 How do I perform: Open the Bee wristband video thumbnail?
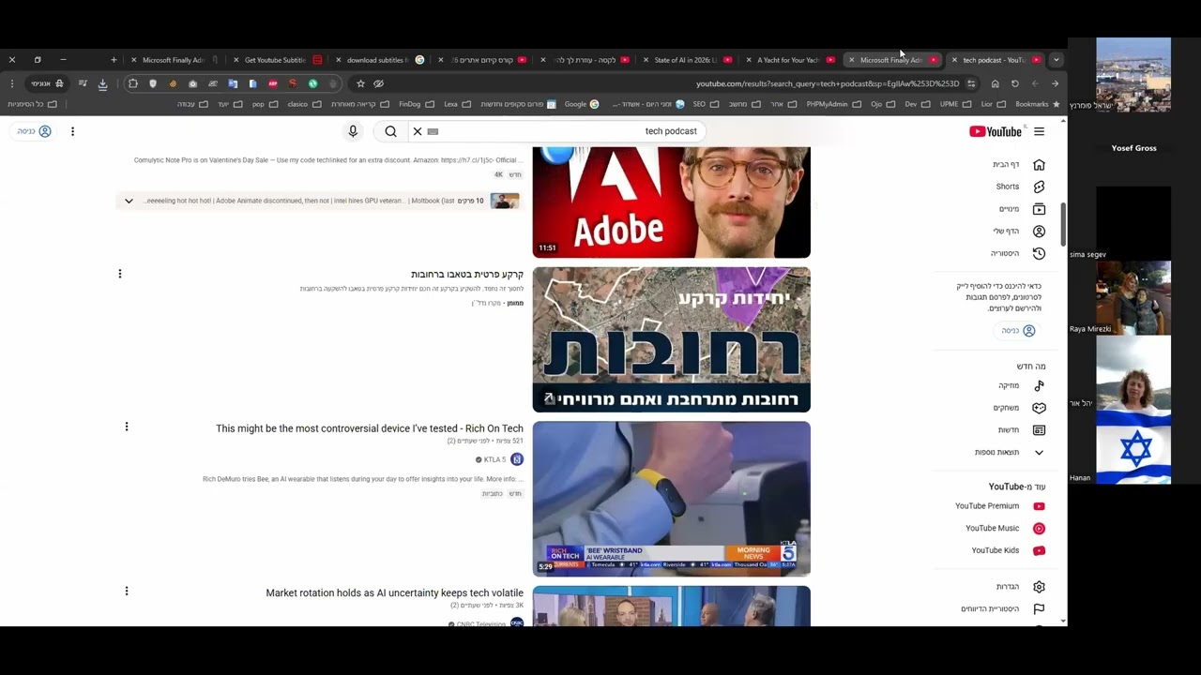672,499
